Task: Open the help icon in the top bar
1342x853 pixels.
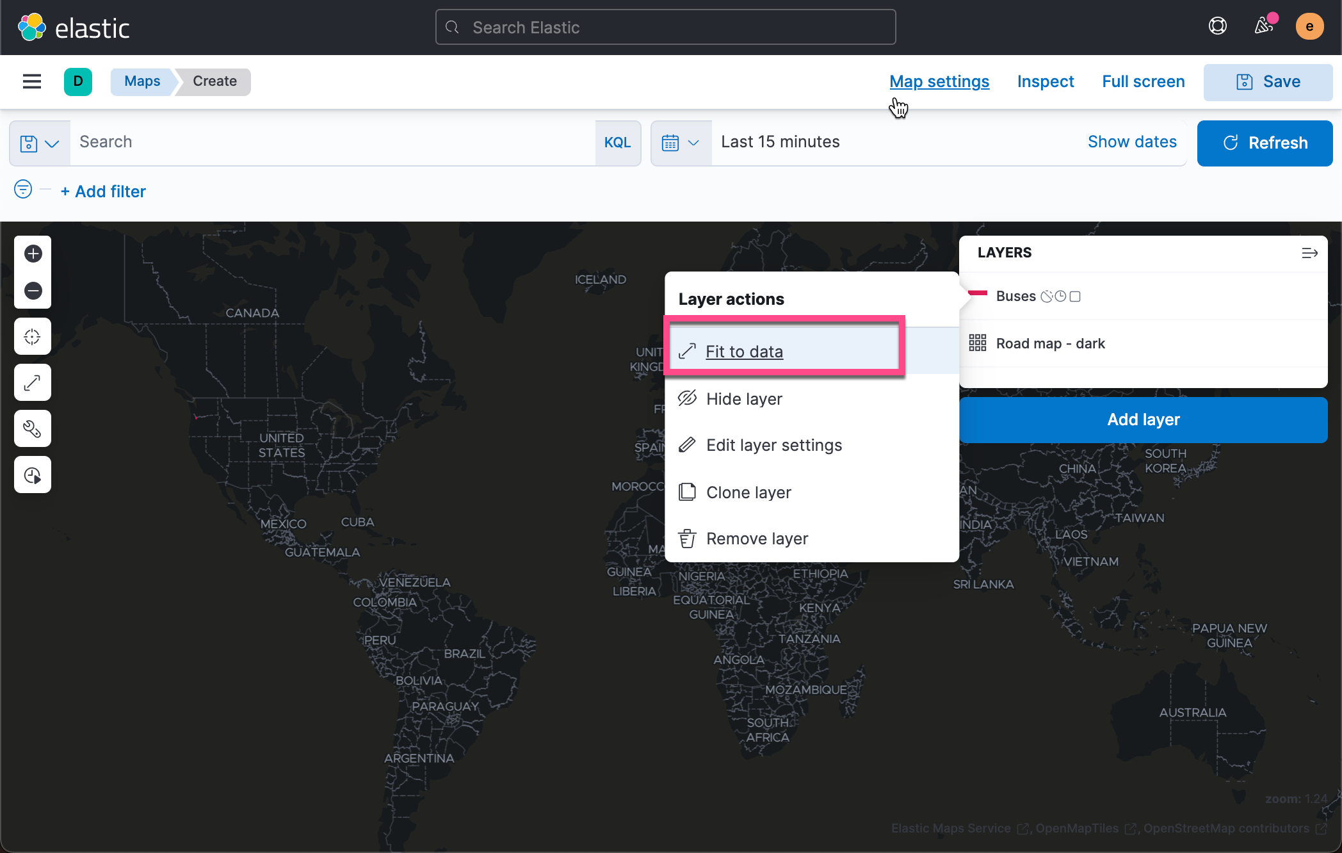Action: [x=1217, y=26]
